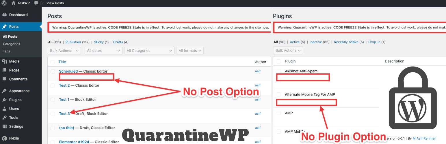446x144 pixels.
Task: Click the Settings sliders icon
Action: click(x=4, y=127)
